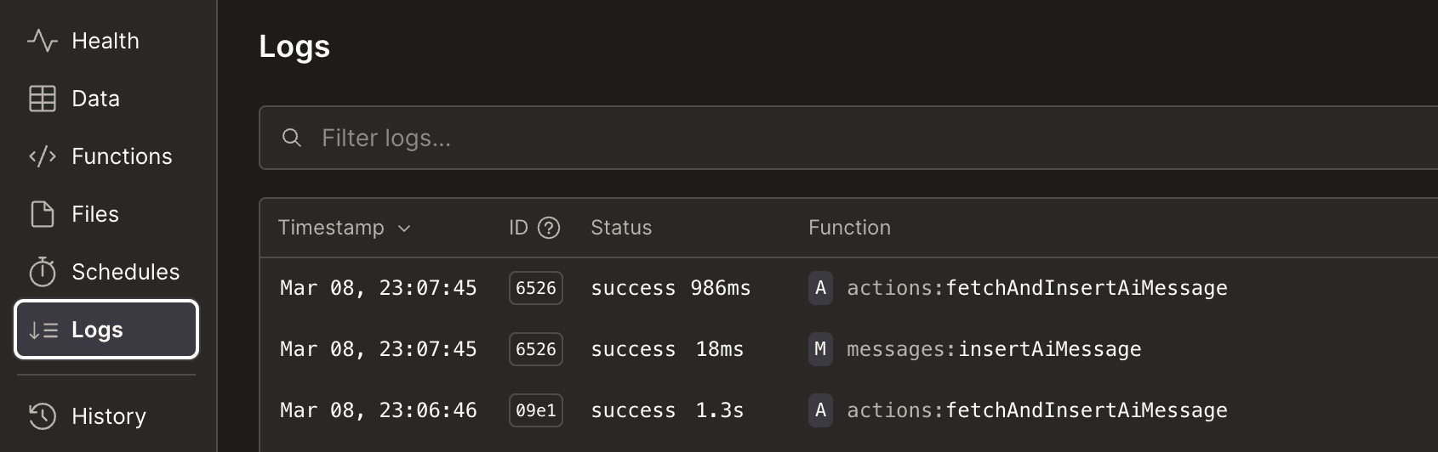
Task: Open the first actions:fetchAndInsertAiMessage function entry
Action: (x=1036, y=288)
